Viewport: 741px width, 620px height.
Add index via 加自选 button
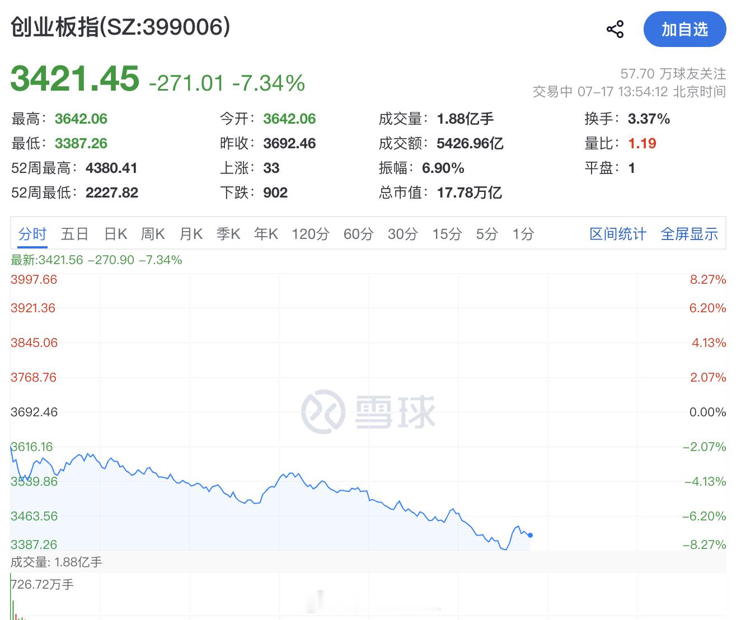coord(684,29)
